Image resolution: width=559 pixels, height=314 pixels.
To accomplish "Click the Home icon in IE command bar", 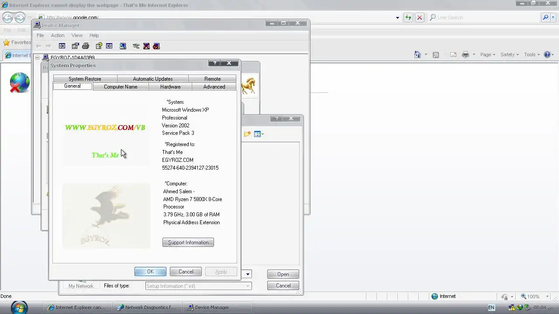I will tap(418, 55).
